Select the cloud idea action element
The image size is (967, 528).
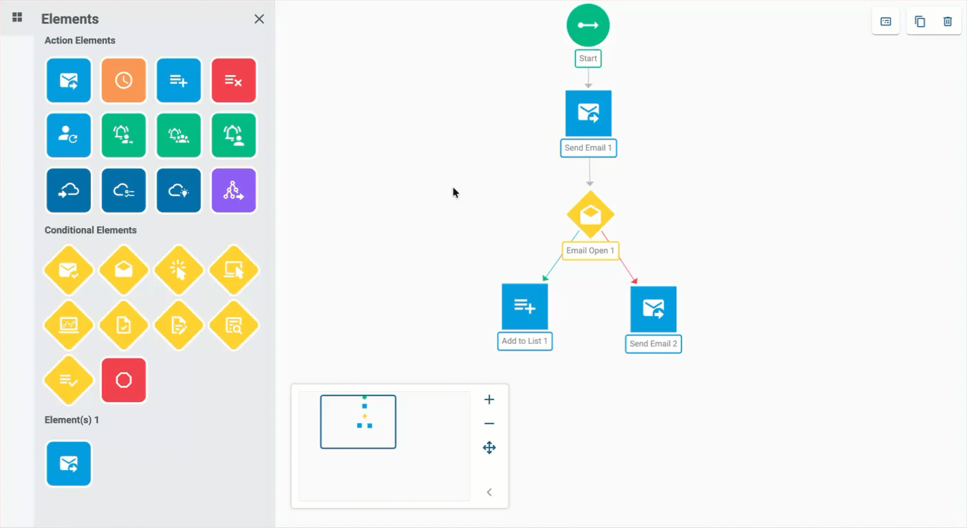pyautogui.click(x=179, y=190)
